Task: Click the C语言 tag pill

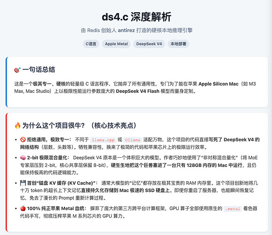Action: [91, 44]
